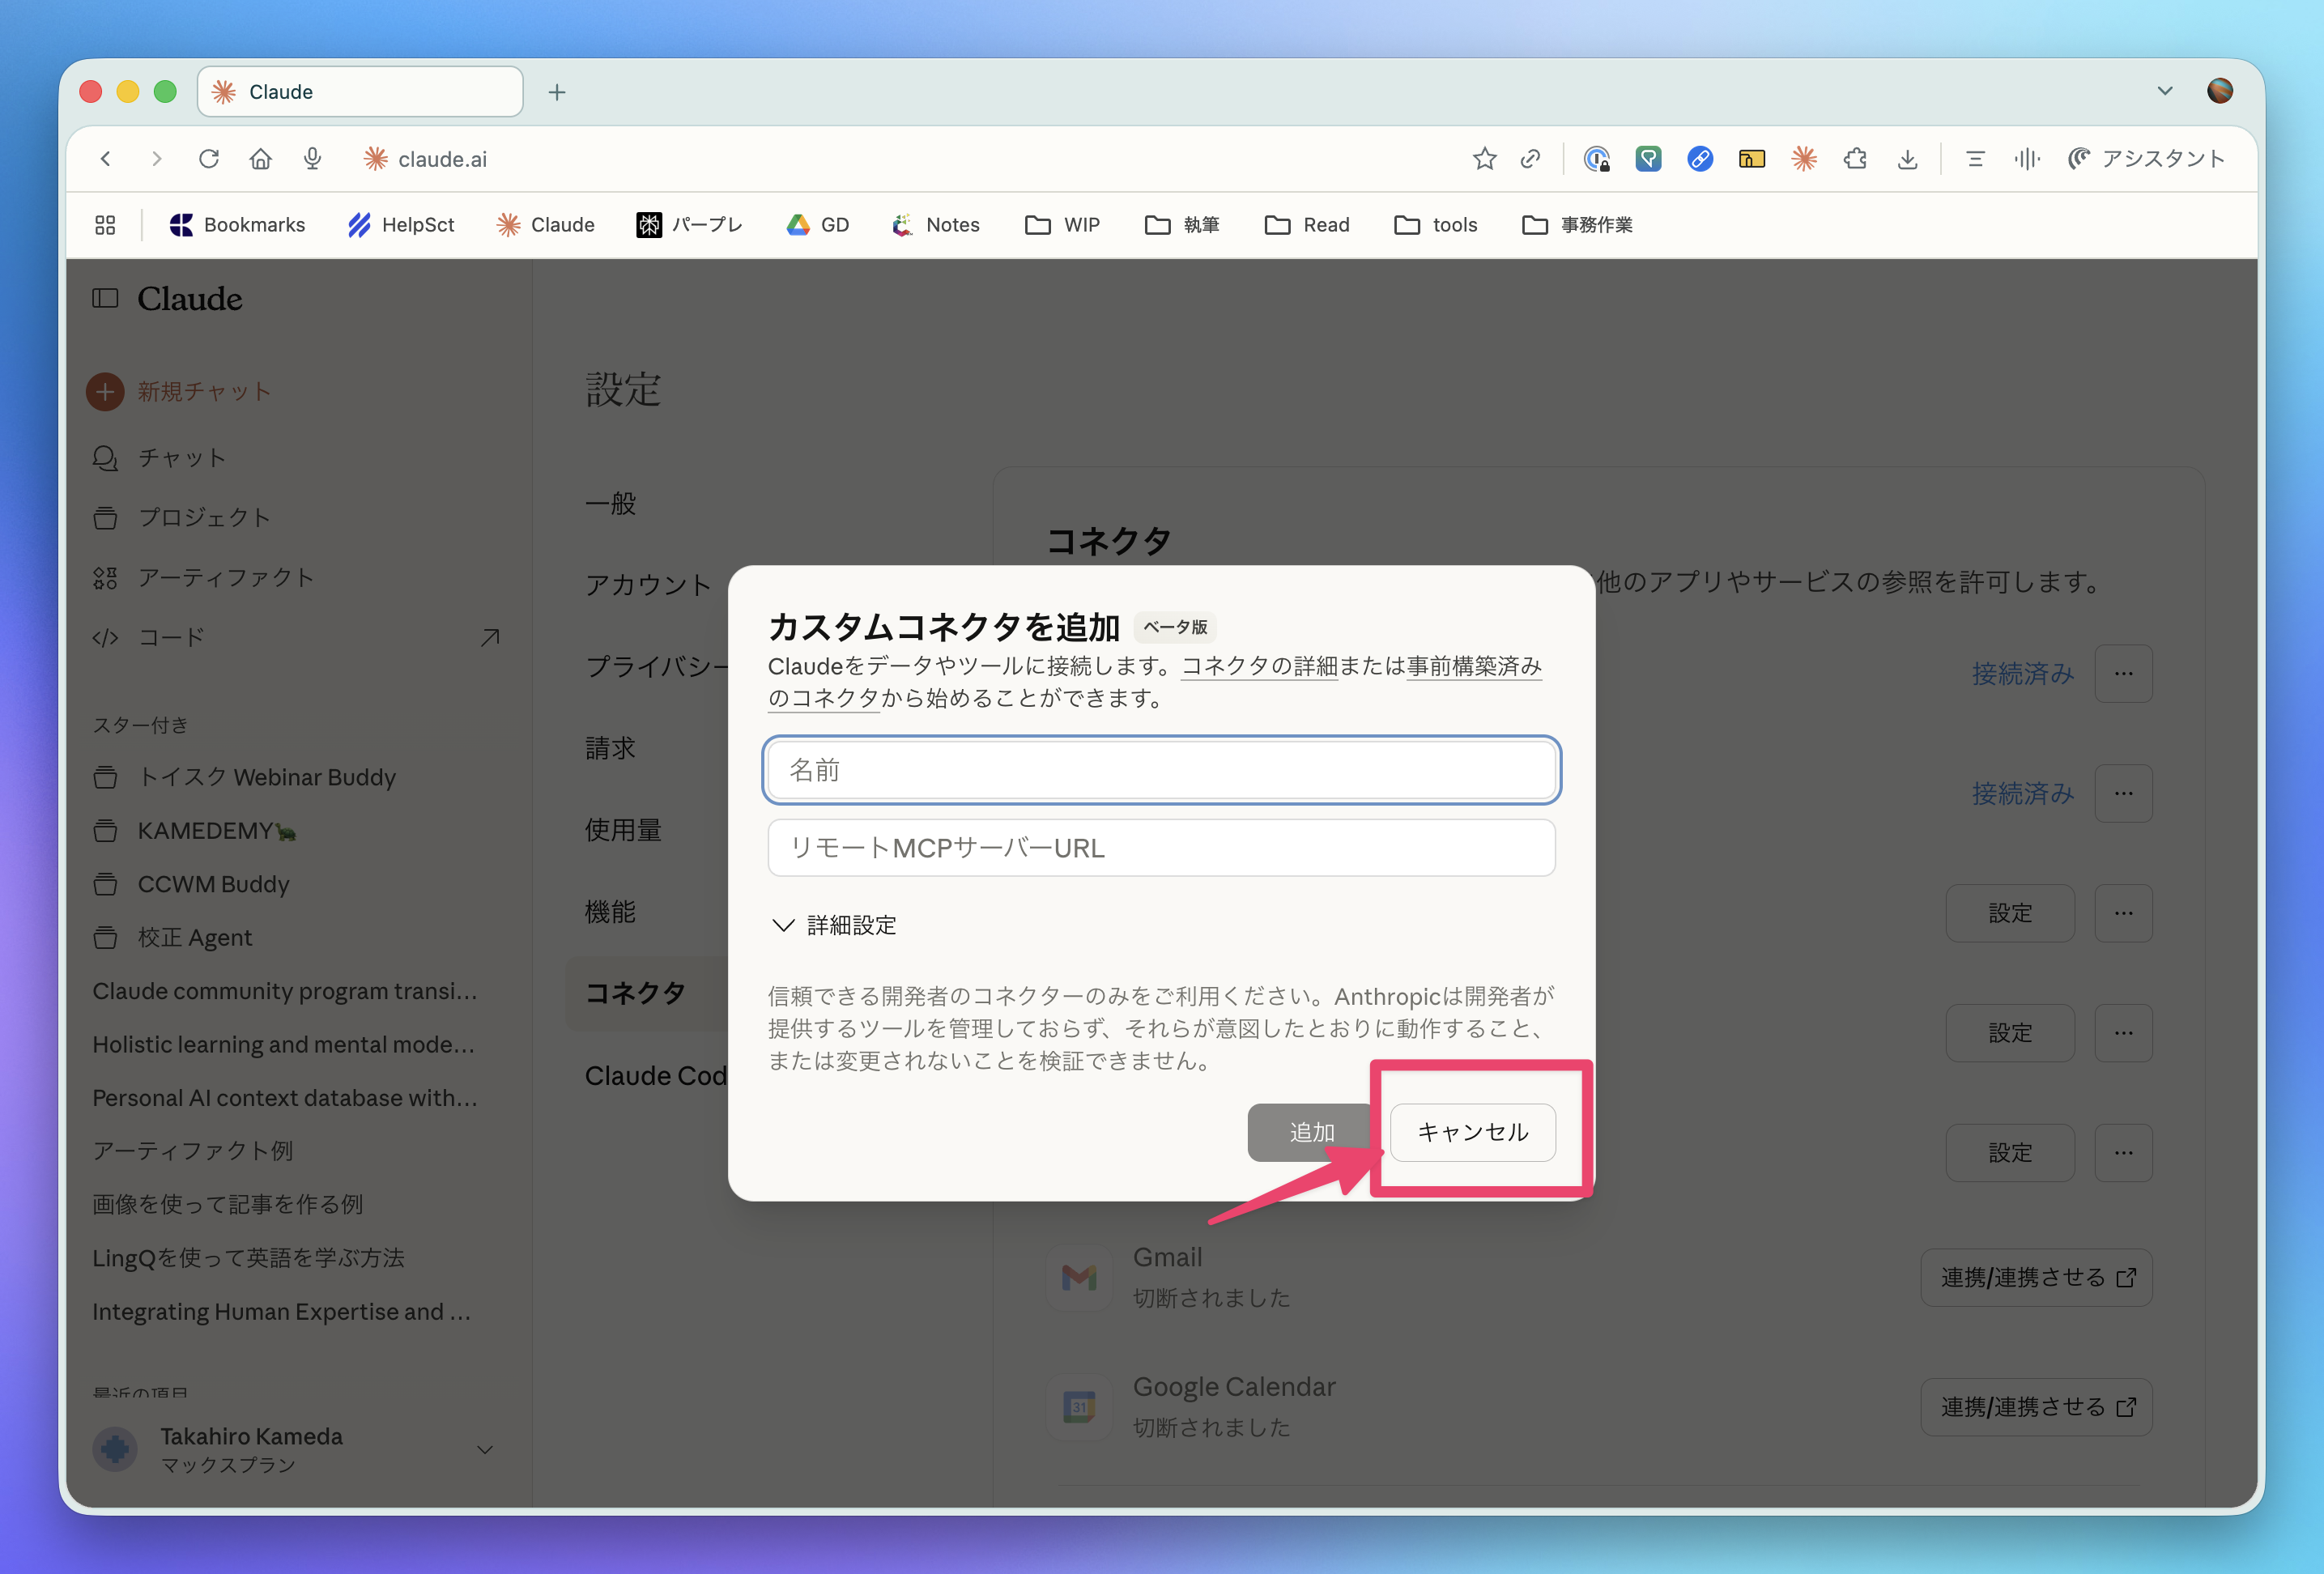Open the extensions puzzle piece icon

(1855, 159)
